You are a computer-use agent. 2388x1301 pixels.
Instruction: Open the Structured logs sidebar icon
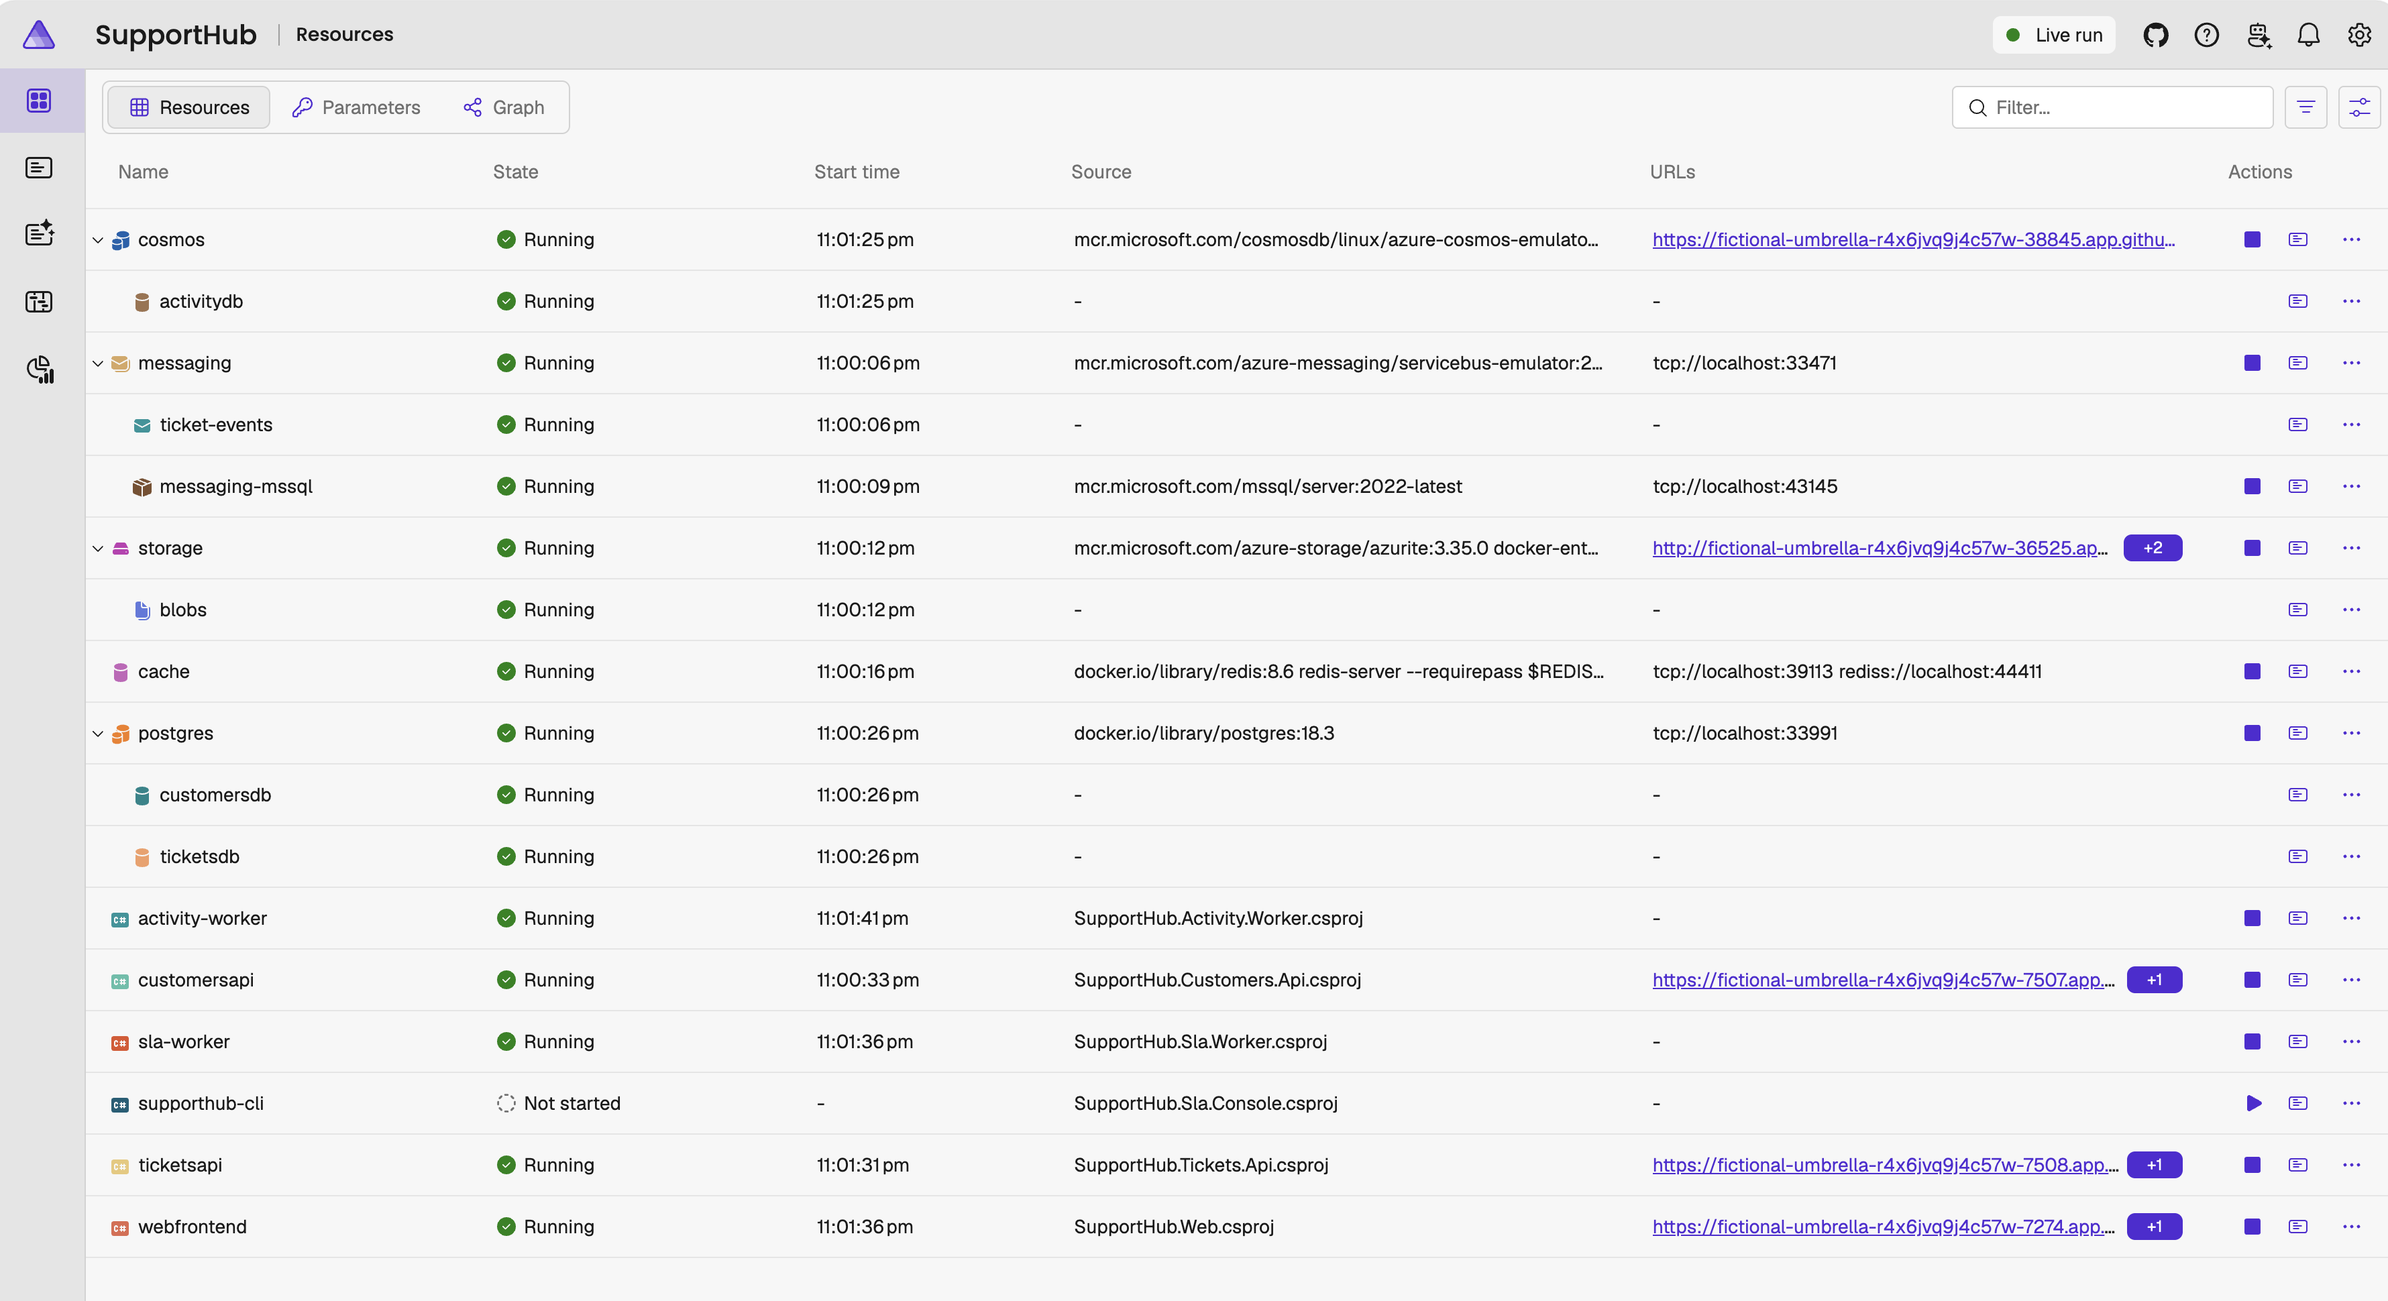(x=39, y=233)
